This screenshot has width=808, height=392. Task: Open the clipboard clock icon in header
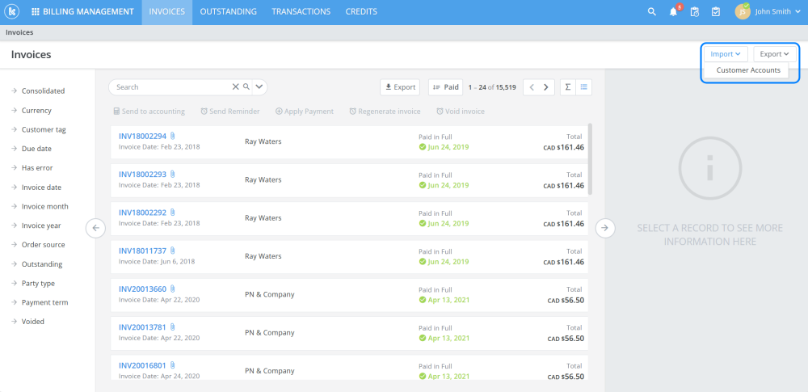[695, 12]
